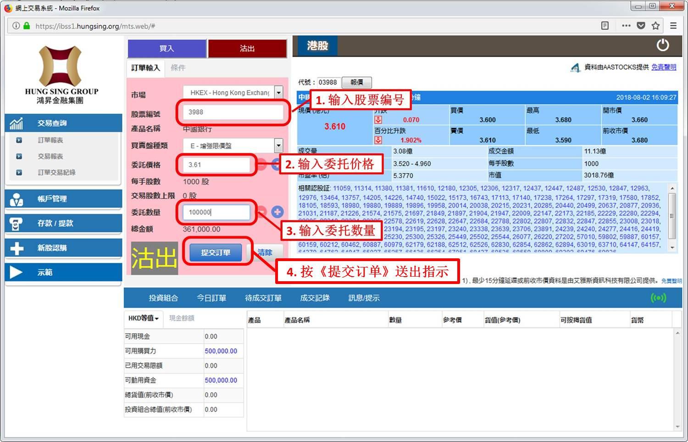Toggle reader view icon in address bar
Image resolution: width=688 pixels, height=442 pixels.
tap(605, 26)
